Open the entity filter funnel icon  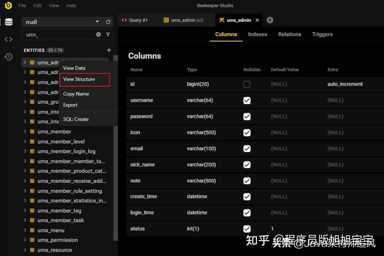[x=108, y=35]
